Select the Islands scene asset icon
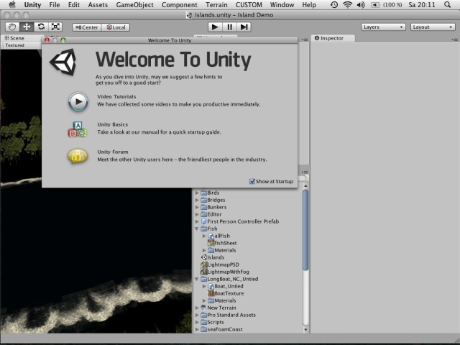Screen dimensions: 460x345 tap(204, 257)
